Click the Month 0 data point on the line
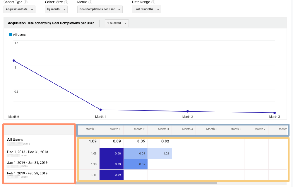This screenshot has height=187, width=293. pyautogui.click(x=14, y=60)
